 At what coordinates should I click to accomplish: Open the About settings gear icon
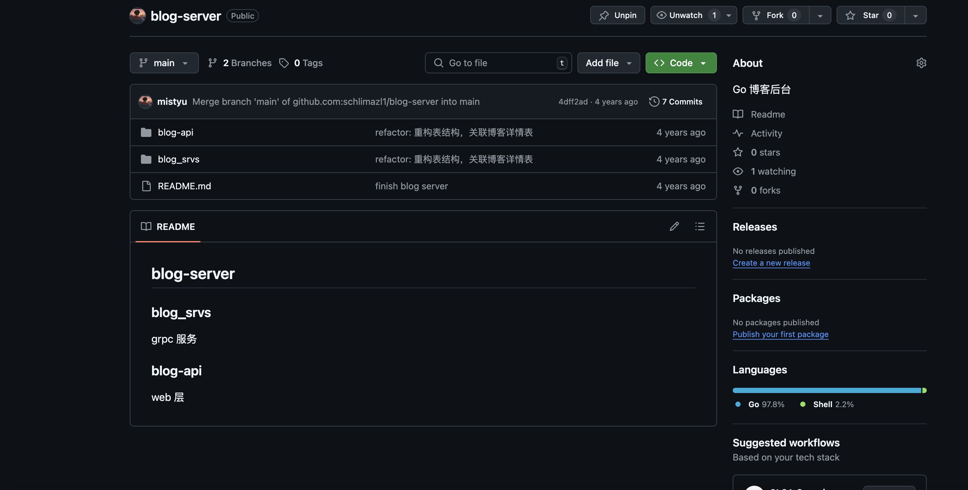click(921, 63)
